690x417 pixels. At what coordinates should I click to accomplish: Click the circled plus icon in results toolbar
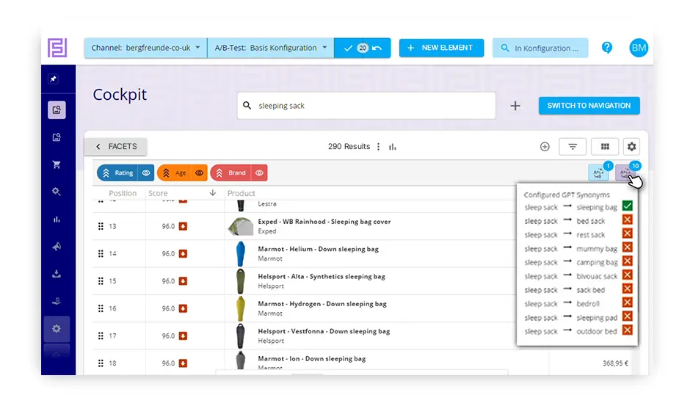point(545,147)
